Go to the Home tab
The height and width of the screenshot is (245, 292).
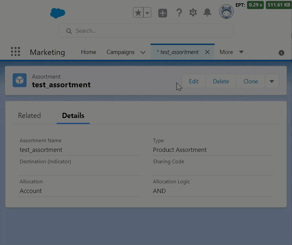click(88, 52)
